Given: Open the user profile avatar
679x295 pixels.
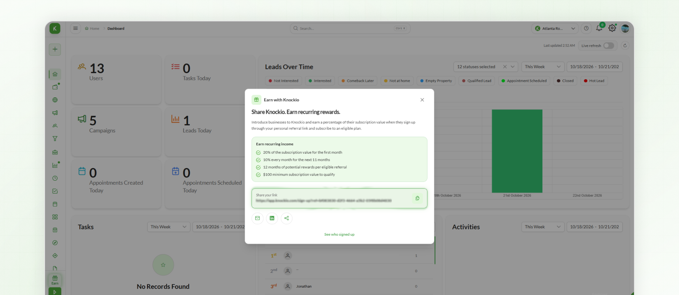Looking at the screenshot, I should [625, 28].
